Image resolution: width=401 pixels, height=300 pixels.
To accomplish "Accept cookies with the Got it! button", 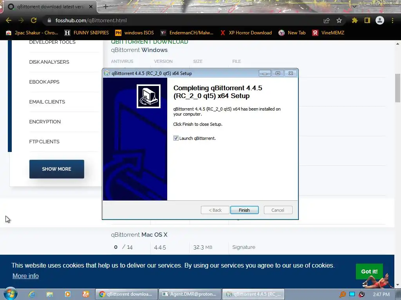I will (369, 271).
